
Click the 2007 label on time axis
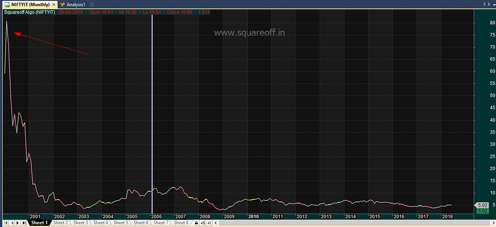click(181, 217)
